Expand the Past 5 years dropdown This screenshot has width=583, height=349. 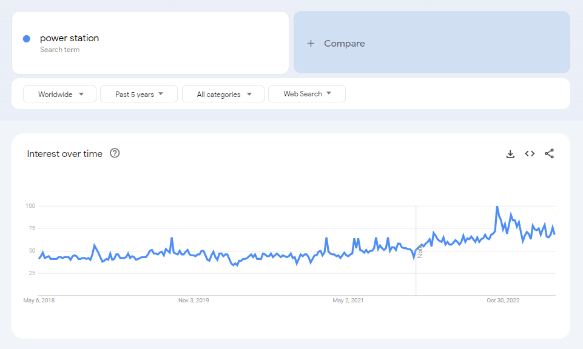(x=139, y=94)
